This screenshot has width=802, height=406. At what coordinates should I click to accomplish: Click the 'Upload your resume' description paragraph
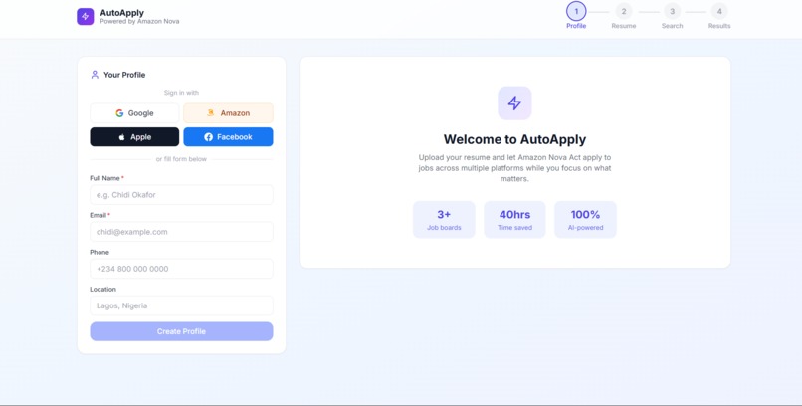click(x=514, y=168)
